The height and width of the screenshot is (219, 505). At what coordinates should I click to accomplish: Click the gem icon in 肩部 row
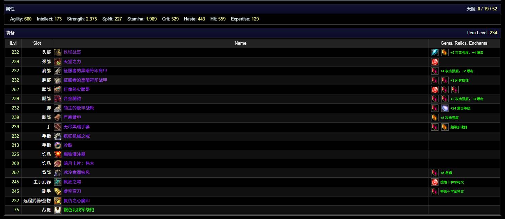tap(435, 71)
